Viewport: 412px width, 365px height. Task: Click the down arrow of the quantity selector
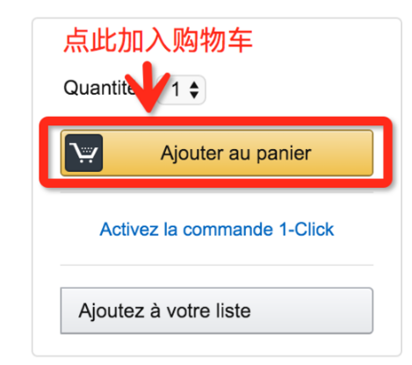pyautogui.click(x=194, y=95)
